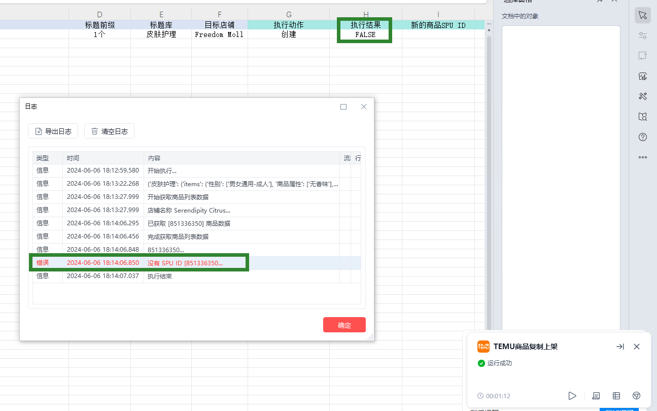Image resolution: width=657 pixels, height=411 pixels.
Task: Select log row containing 皮肤护理 items data
Action: point(197,184)
